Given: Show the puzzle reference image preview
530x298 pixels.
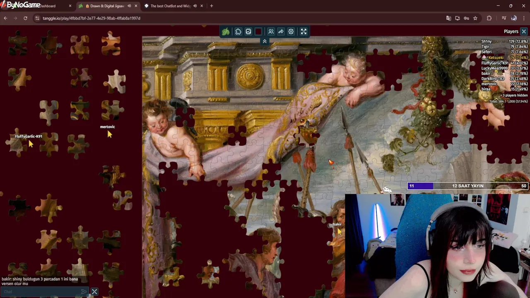Looking at the screenshot, I should click(248, 31).
